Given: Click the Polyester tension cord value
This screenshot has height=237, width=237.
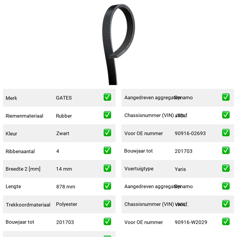Looking at the screenshot, I should 66,204.
